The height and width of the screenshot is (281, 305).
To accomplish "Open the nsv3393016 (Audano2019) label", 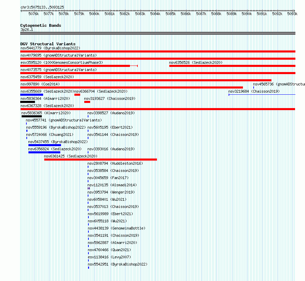I will [x=111, y=149].
